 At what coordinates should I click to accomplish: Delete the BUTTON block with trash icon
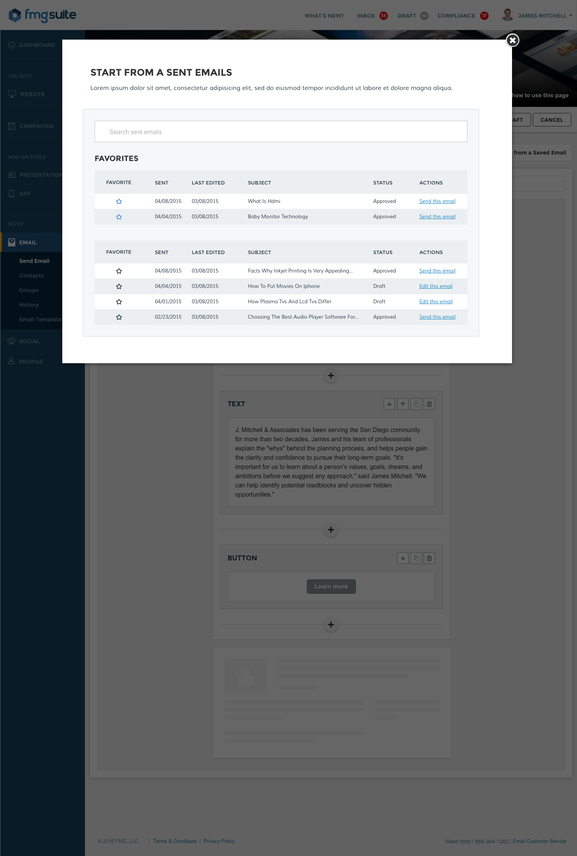tap(429, 558)
